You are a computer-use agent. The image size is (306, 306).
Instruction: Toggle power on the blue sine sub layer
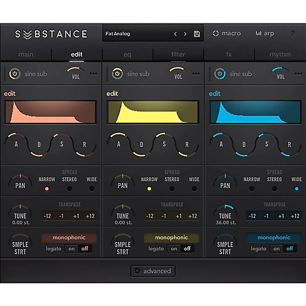219,73
